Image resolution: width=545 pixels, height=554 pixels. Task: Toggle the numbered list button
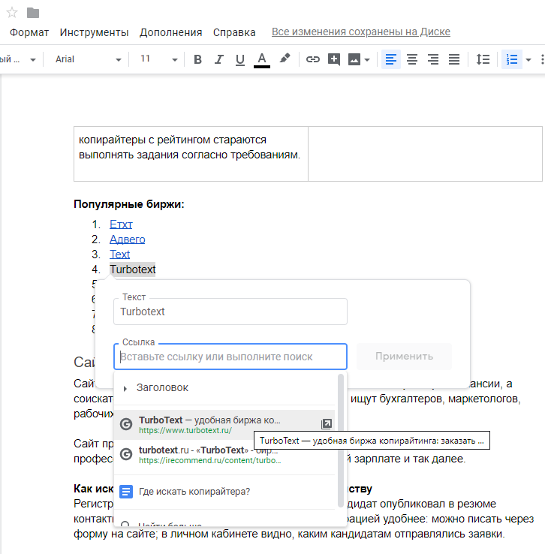(x=512, y=59)
